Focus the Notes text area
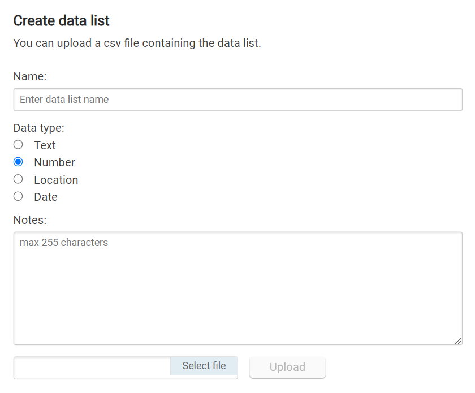Screen dimensions: 475x393 point(237,288)
